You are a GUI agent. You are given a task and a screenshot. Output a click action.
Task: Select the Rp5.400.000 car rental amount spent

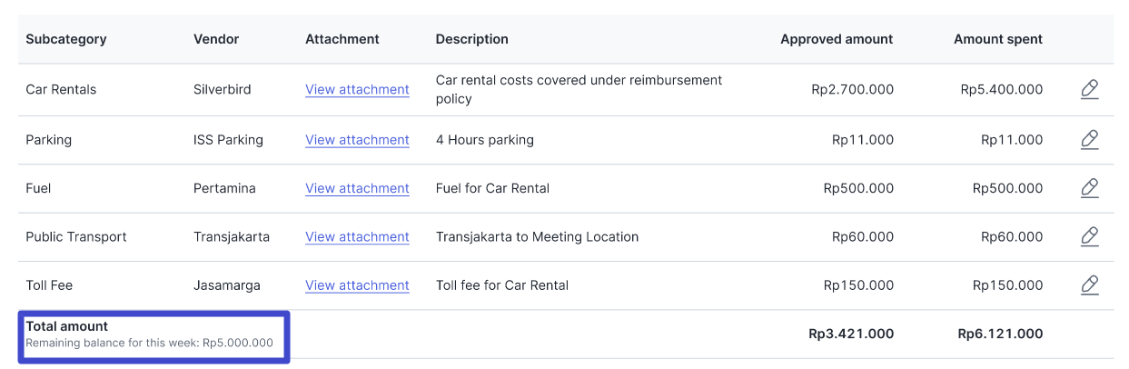(1001, 89)
